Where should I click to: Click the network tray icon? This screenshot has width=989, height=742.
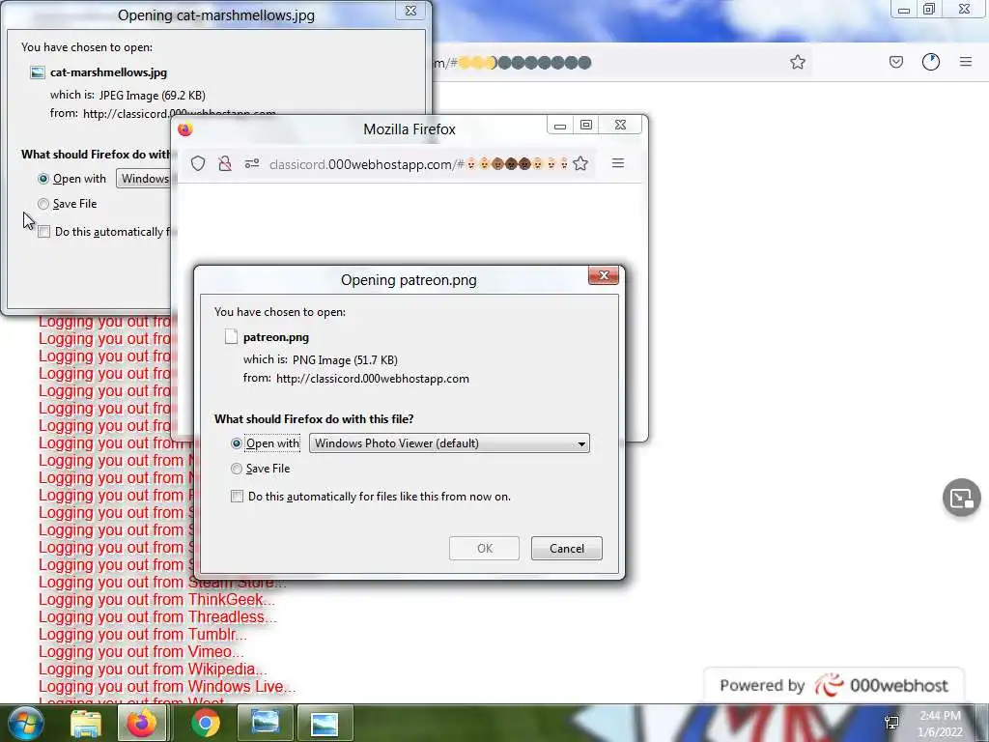pyautogui.click(x=891, y=723)
